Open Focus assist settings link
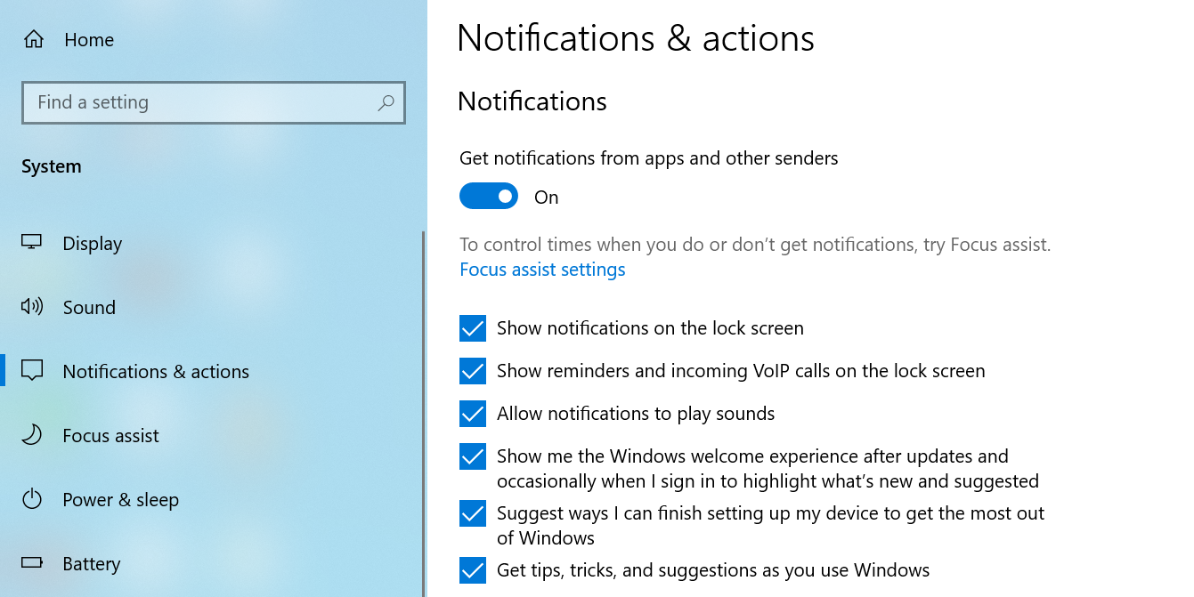Screen dimensions: 1194x597 tap(542, 269)
